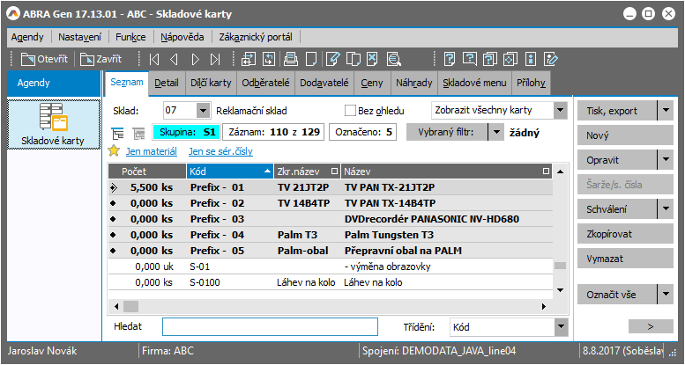Click the search magnifier toolbar icon
685x365 pixels.
[x=393, y=60]
